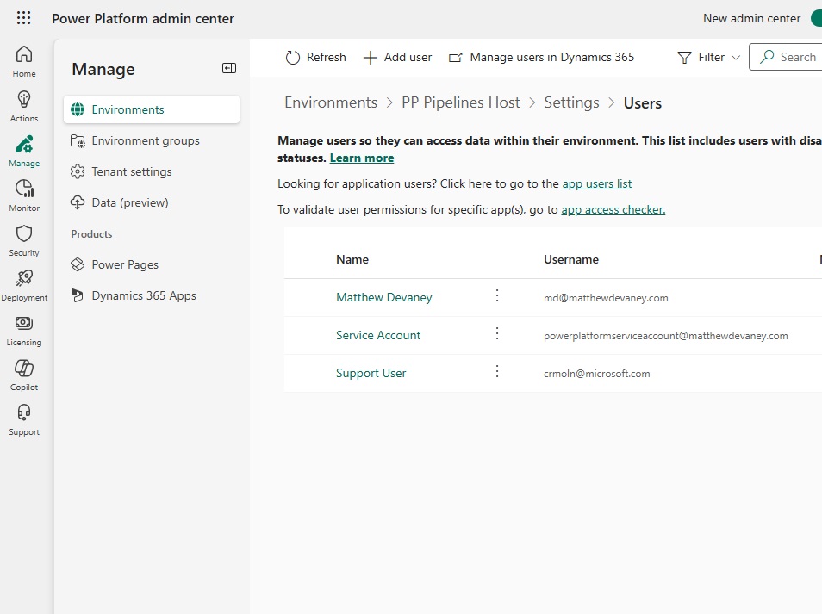Image resolution: width=822 pixels, height=614 pixels.
Task: Select Manage in the left rail
Action: [x=24, y=151]
